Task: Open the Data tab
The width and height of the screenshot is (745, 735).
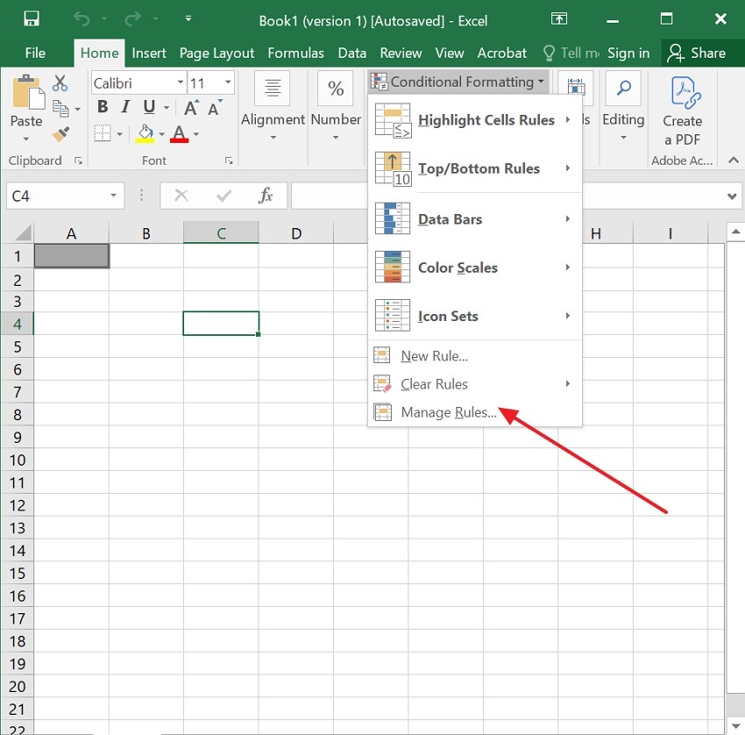Action: click(352, 53)
